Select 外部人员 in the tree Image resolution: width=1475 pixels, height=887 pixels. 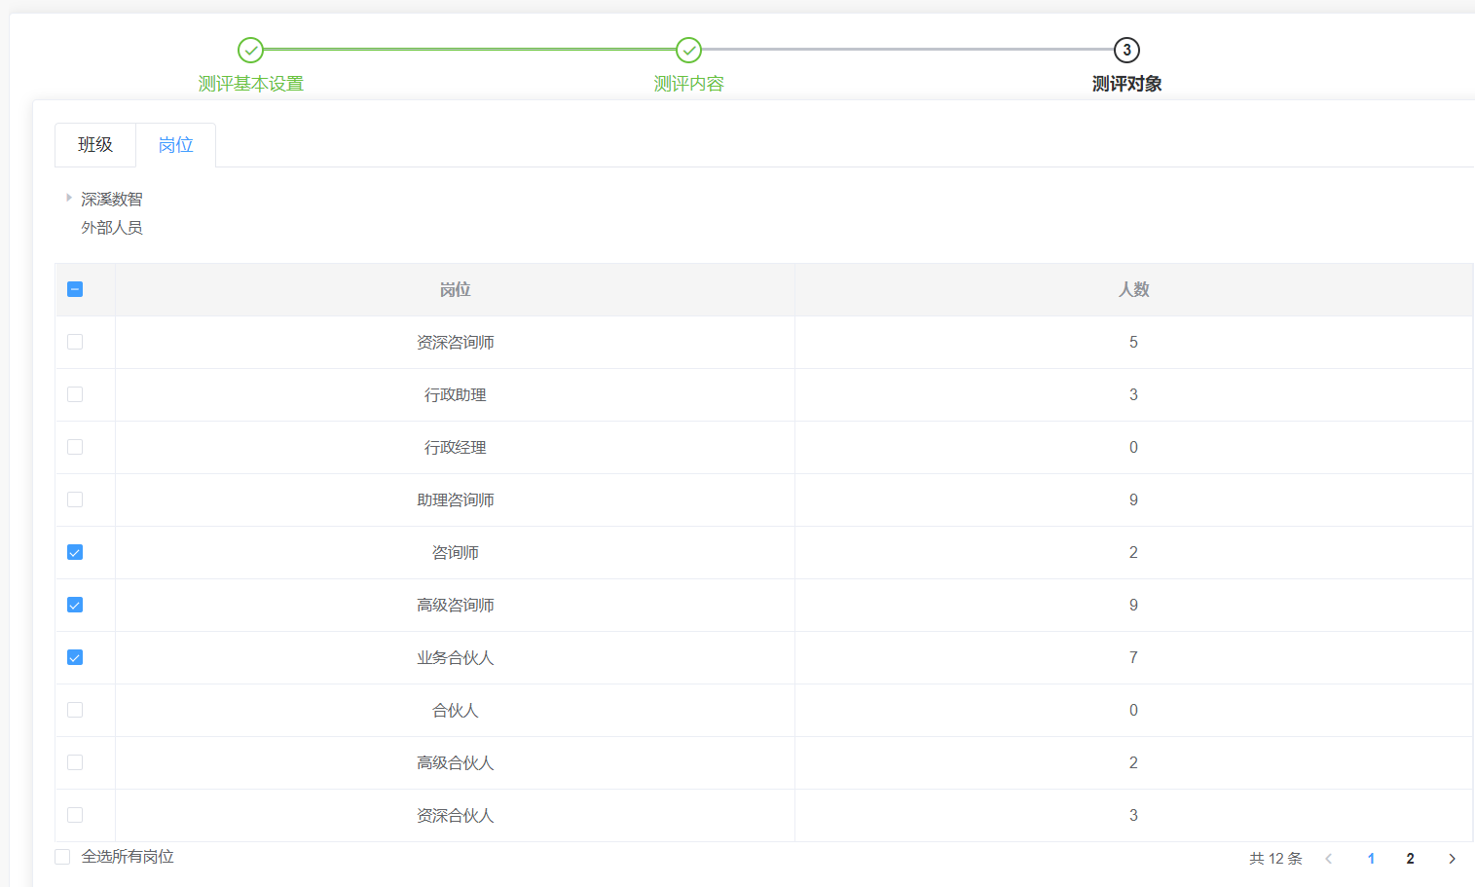(112, 228)
